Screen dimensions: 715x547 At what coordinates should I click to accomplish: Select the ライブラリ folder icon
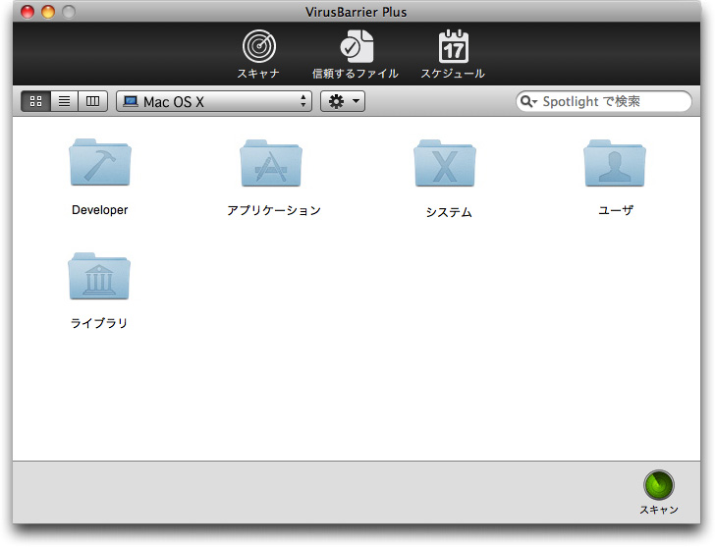pos(99,276)
